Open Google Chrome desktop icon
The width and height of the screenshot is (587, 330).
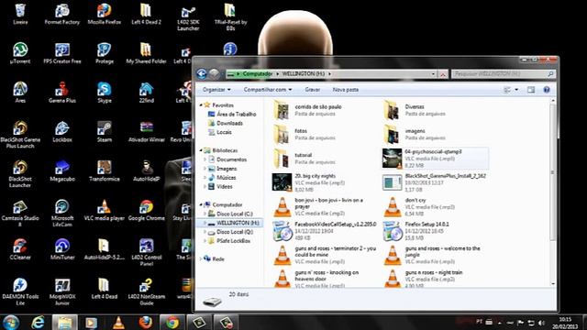pos(146,210)
